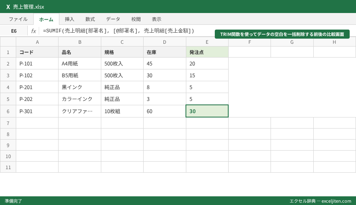This screenshot has height=205, width=356.
Task: Select column A header
Action: click(37, 42)
